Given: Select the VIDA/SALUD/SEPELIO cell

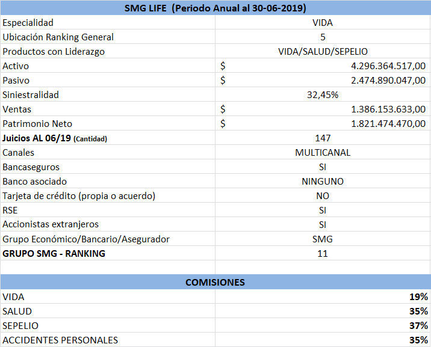Looking at the screenshot, I should tap(323, 51).
